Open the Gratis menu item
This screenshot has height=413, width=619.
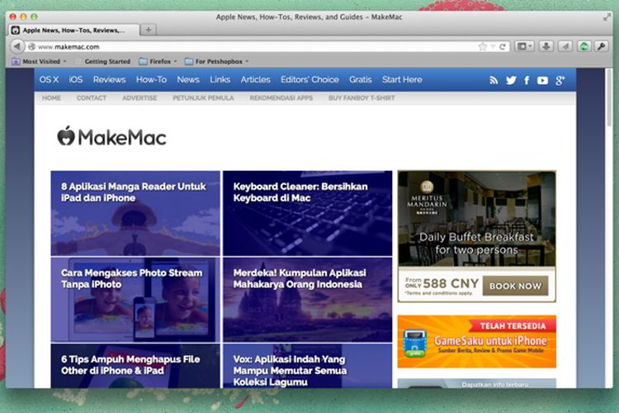click(x=361, y=79)
